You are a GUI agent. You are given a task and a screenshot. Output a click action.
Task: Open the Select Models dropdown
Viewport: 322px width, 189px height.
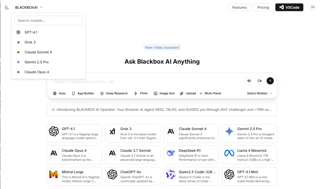(x=260, y=93)
